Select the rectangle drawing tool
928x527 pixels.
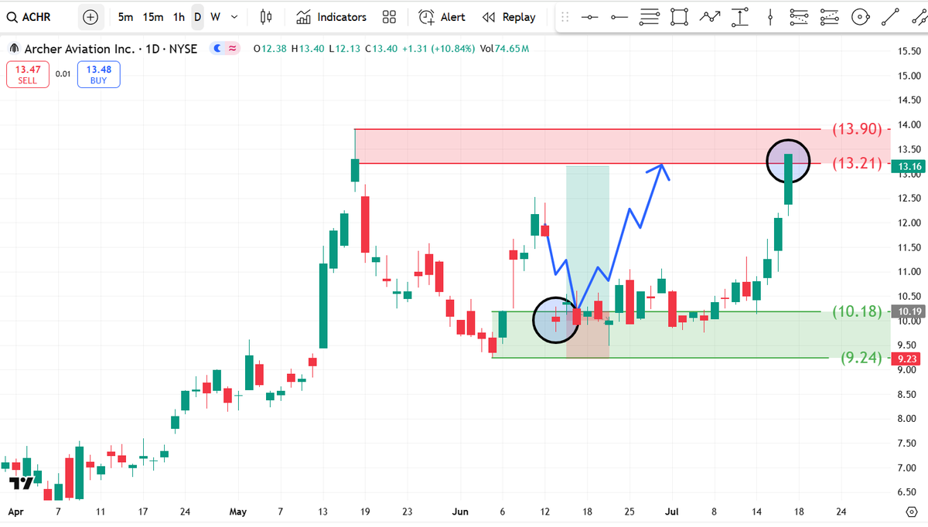679,17
